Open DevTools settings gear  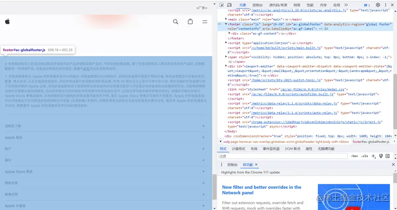[x=378, y=5]
